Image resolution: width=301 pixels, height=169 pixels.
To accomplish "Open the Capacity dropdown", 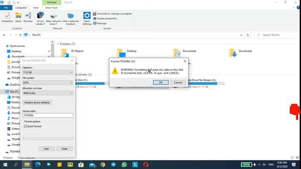I will [48, 72].
